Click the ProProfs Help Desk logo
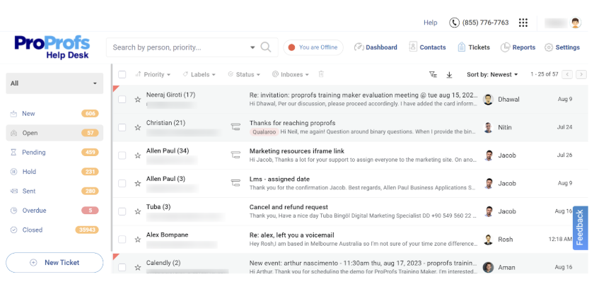Image resolution: width=594 pixels, height=284 pixels. 52,47
